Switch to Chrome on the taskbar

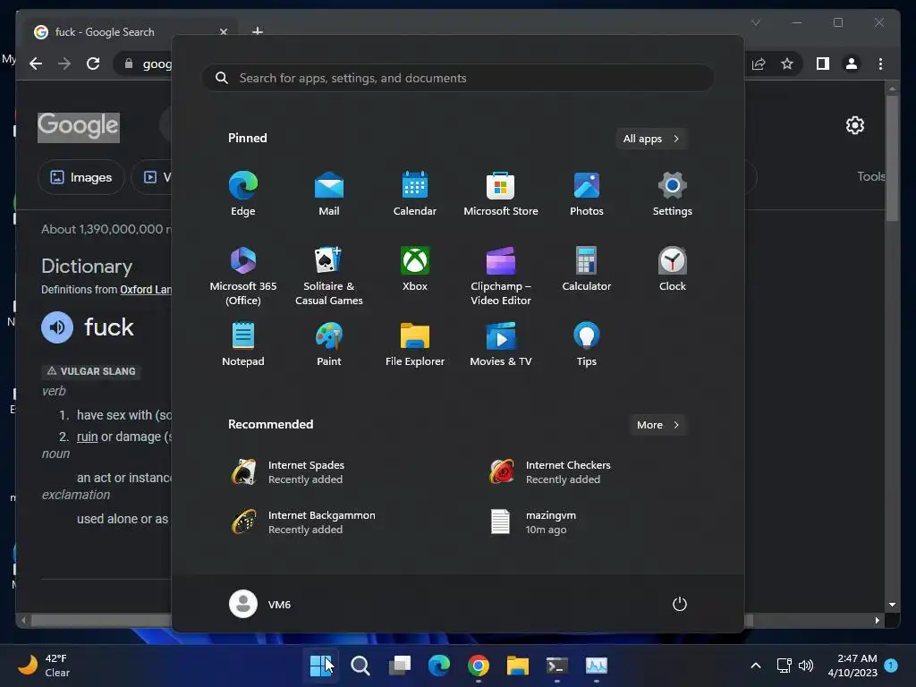pos(479,666)
